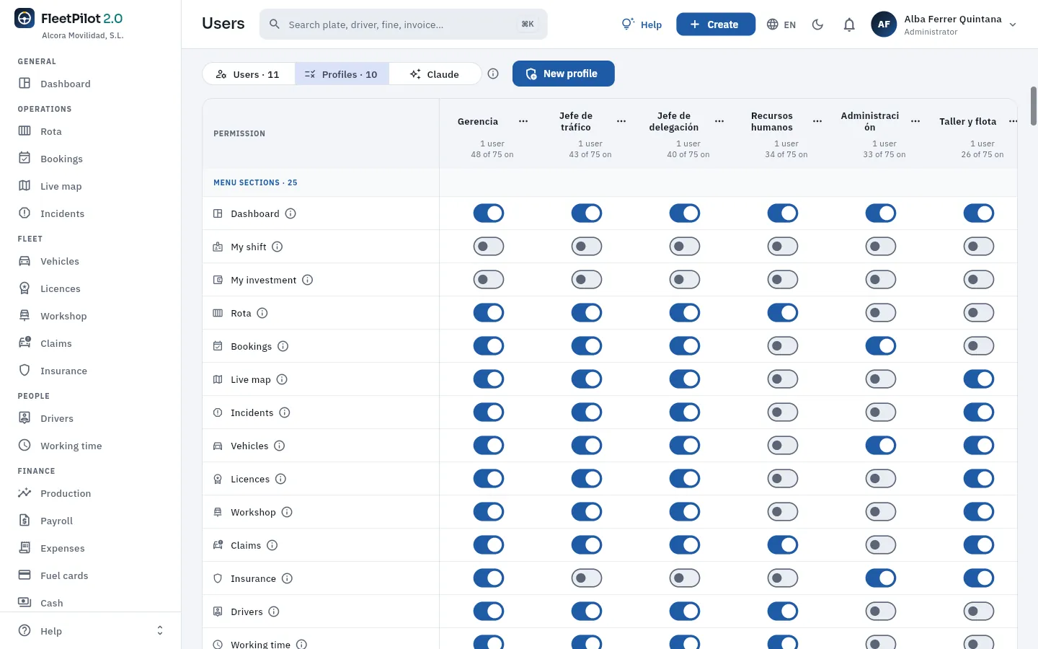Click the Create button
Image resolution: width=1038 pixels, height=649 pixels.
(716, 25)
